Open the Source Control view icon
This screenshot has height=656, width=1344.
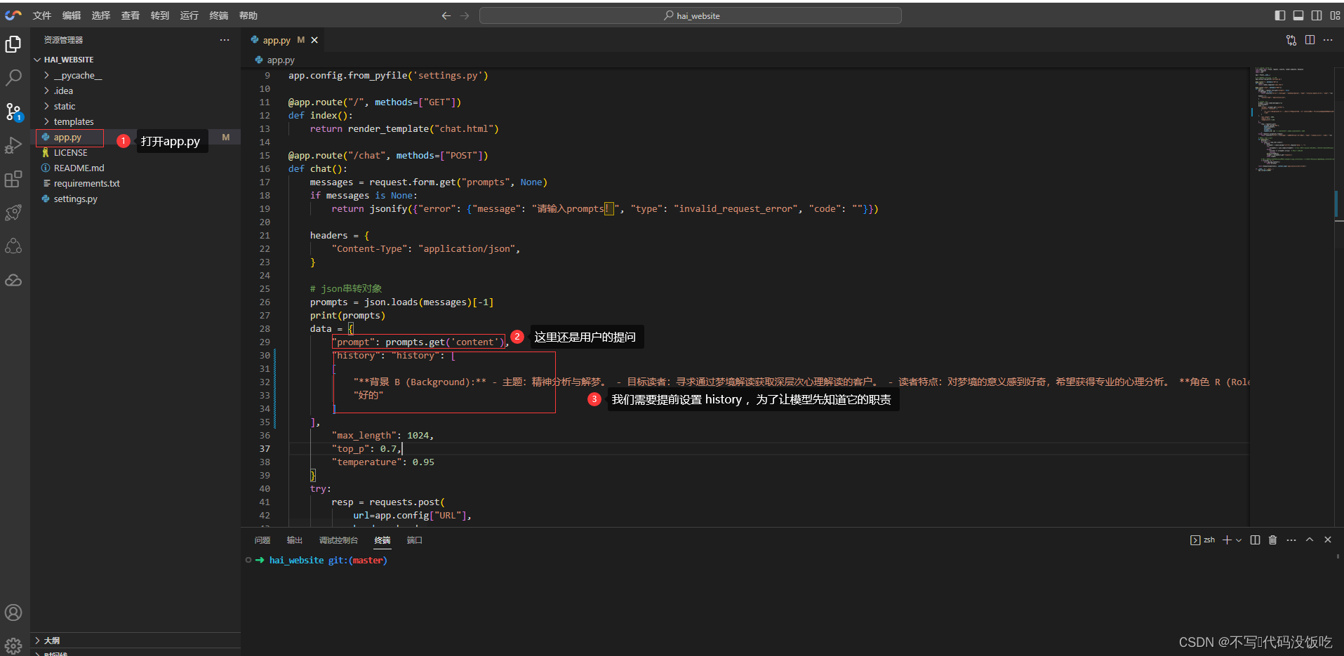tap(13, 112)
